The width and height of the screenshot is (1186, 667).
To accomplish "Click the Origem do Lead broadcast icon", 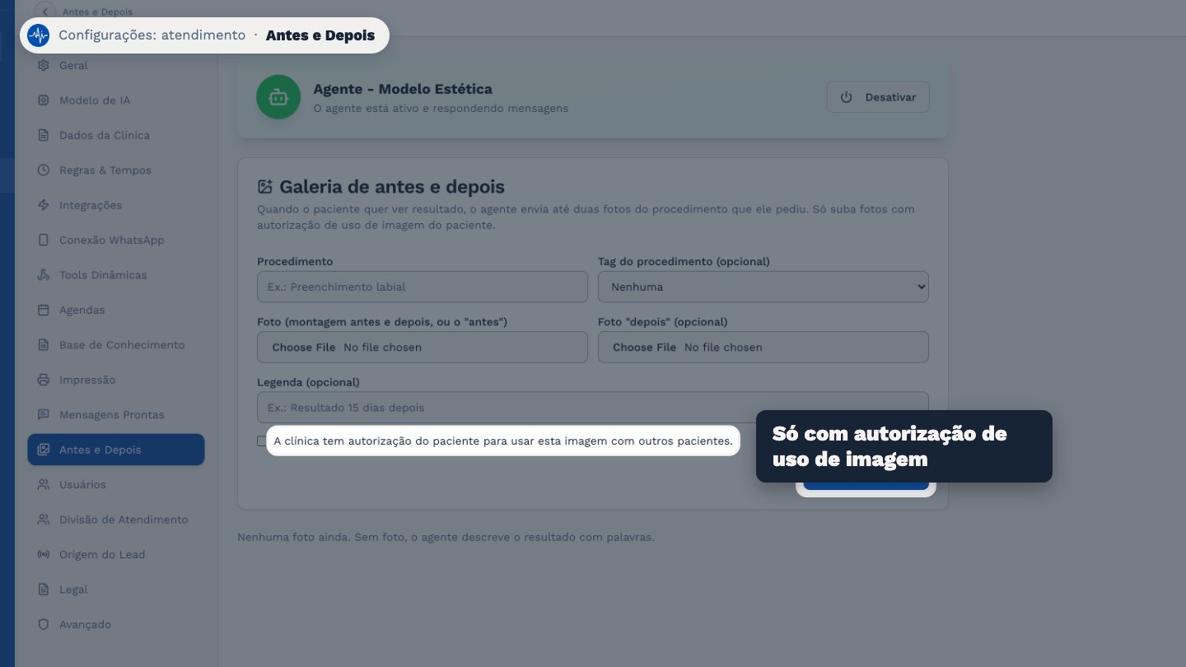I will pyautogui.click(x=44, y=555).
